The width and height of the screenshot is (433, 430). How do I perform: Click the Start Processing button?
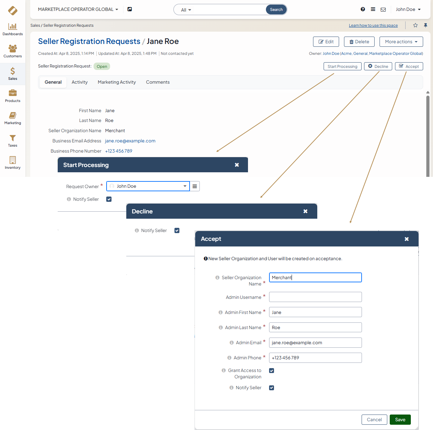tap(342, 66)
